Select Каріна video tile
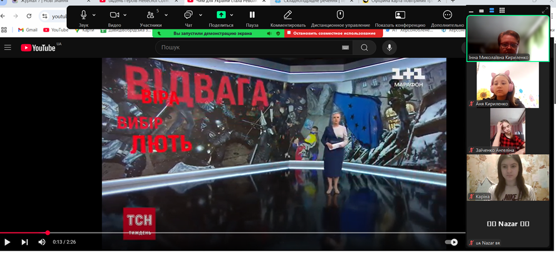556x253 pixels. [x=508, y=178]
